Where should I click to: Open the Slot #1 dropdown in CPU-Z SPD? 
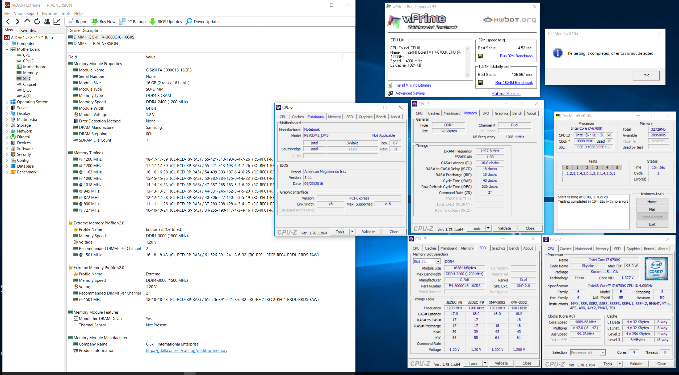438,262
